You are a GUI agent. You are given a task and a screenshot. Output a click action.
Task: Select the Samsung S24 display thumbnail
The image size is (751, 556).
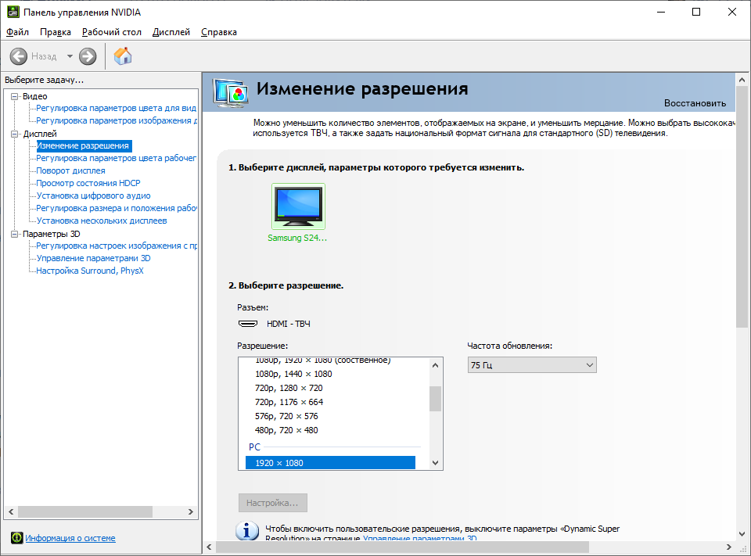pos(298,206)
